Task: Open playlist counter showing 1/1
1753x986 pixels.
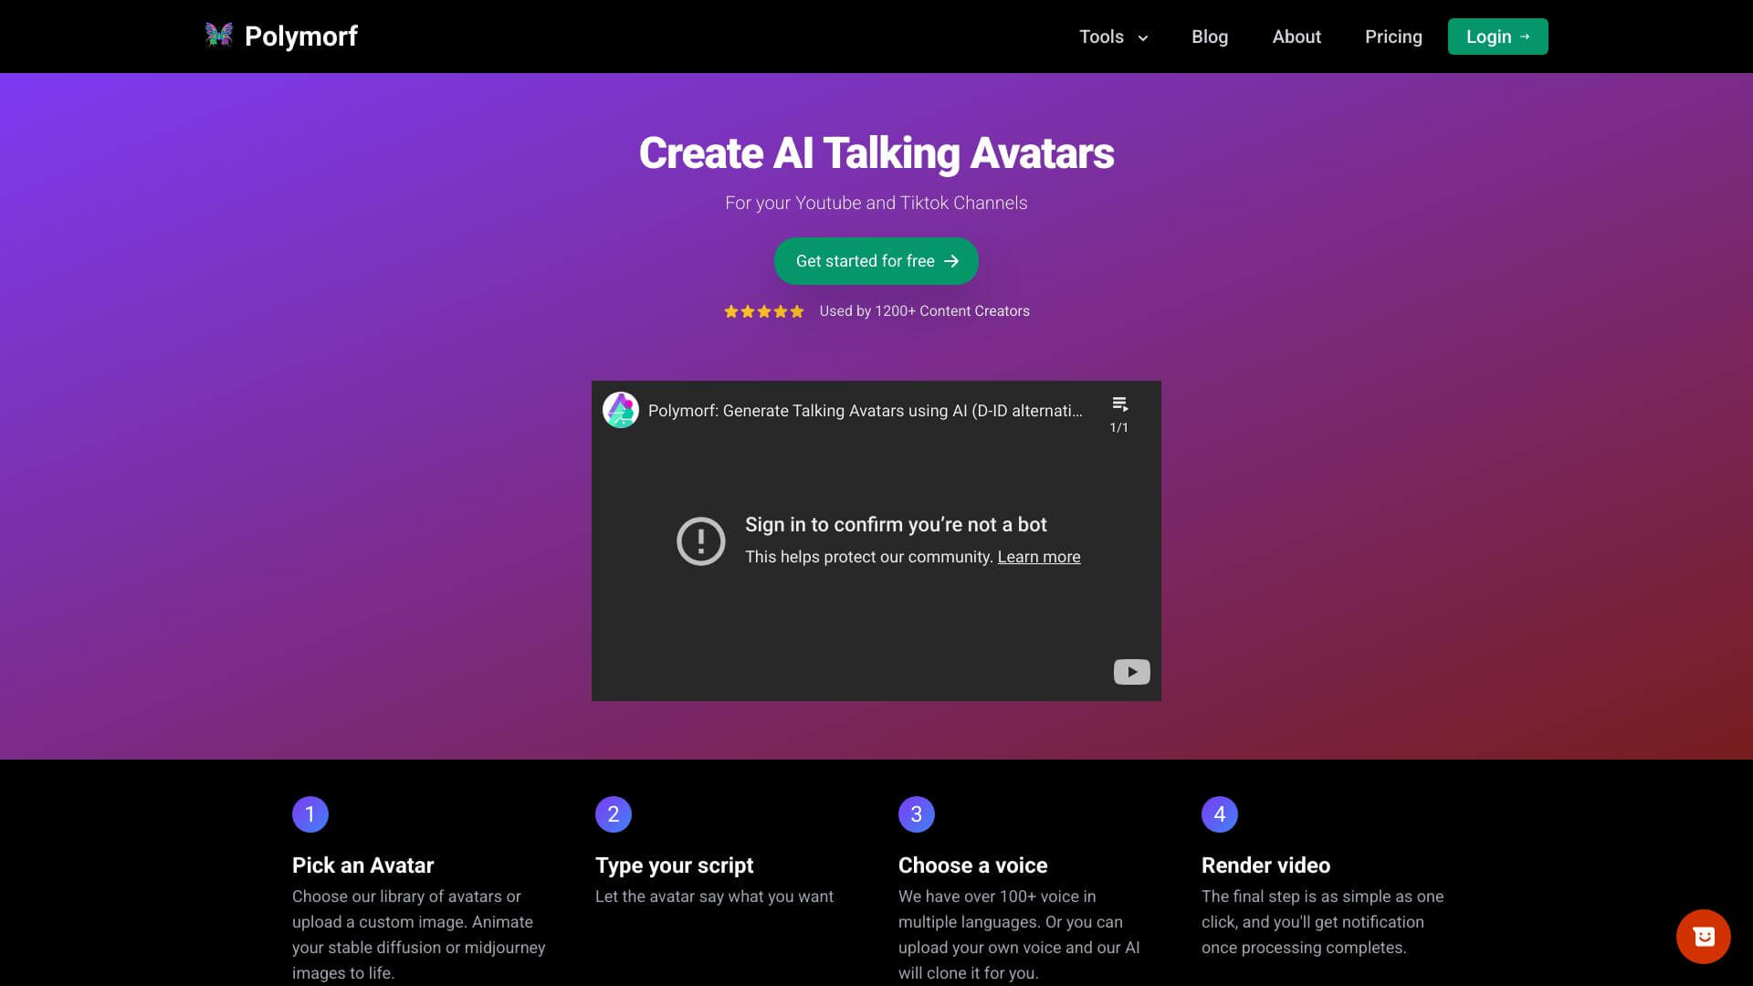Action: point(1120,426)
